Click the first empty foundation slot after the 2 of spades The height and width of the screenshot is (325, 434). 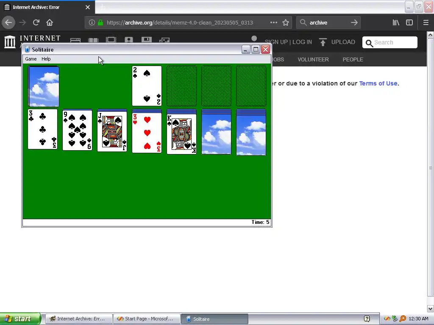click(181, 85)
